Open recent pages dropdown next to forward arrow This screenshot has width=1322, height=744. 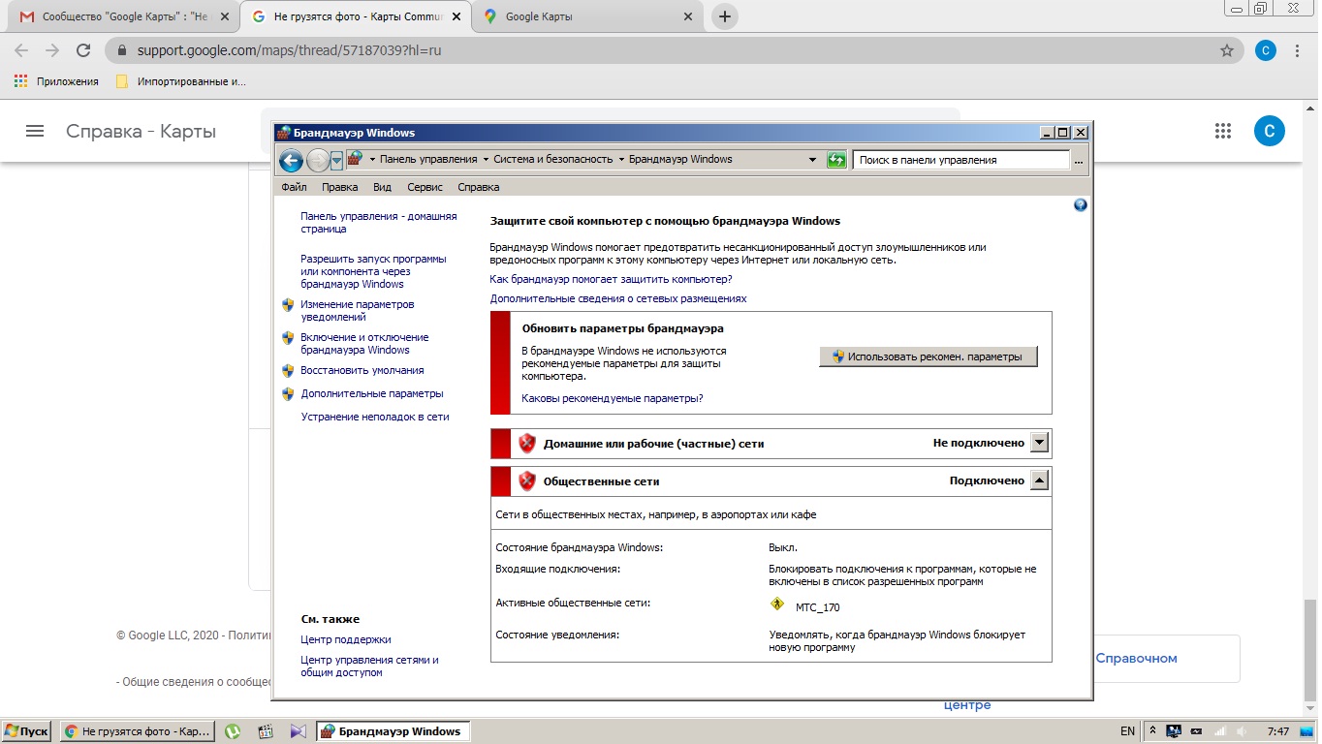336,160
